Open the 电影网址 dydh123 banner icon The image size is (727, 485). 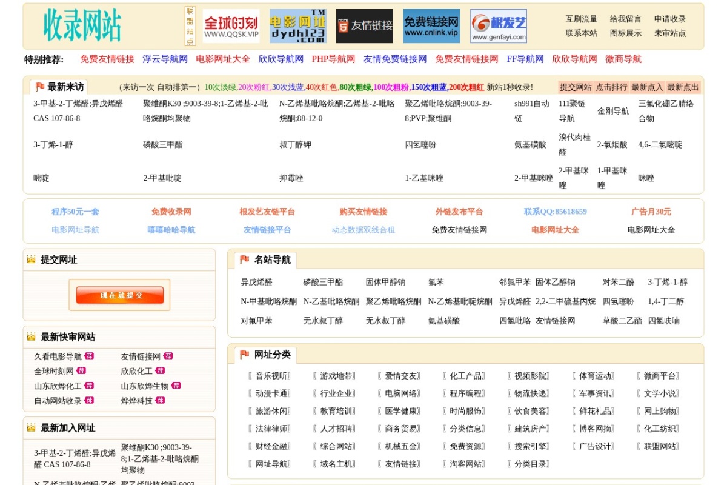click(x=299, y=24)
